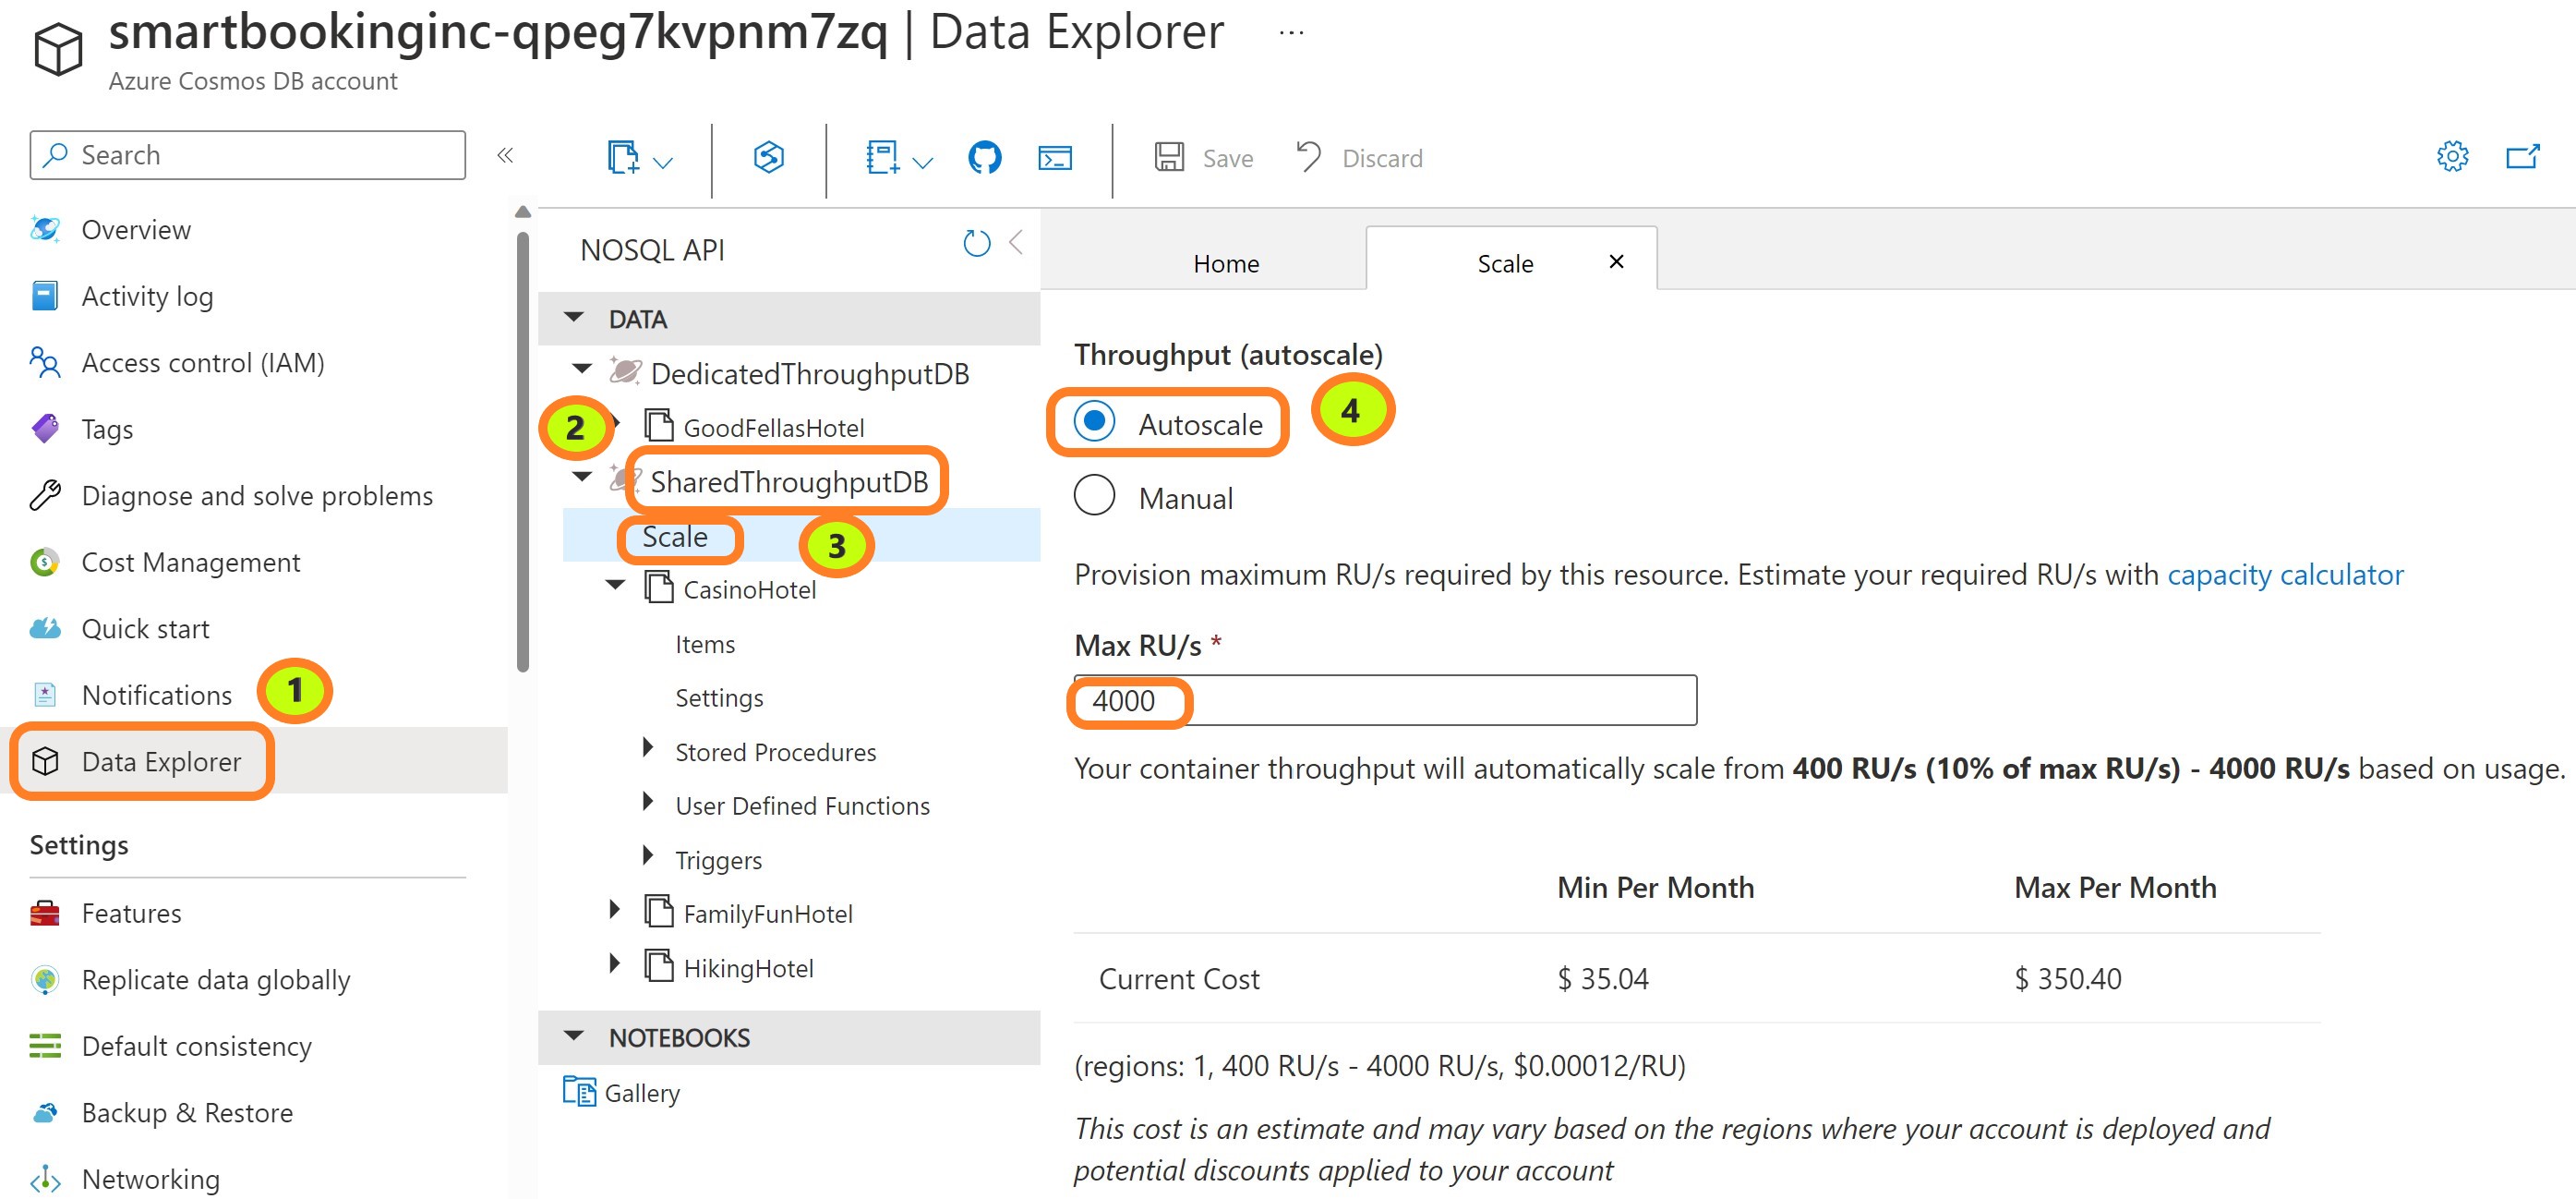Click the Synapse Link toolbar icon
The height and width of the screenshot is (1199, 2576).
pyautogui.click(x=768, y=157)
